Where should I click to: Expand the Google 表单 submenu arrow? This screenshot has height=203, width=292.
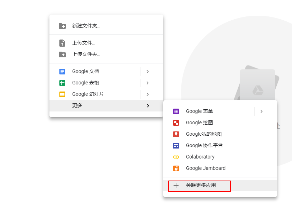261,111
